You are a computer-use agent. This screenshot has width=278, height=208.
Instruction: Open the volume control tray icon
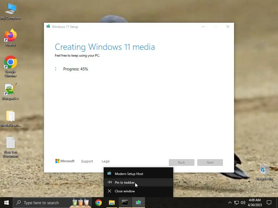pyautogui.click(x=243, y=203)
